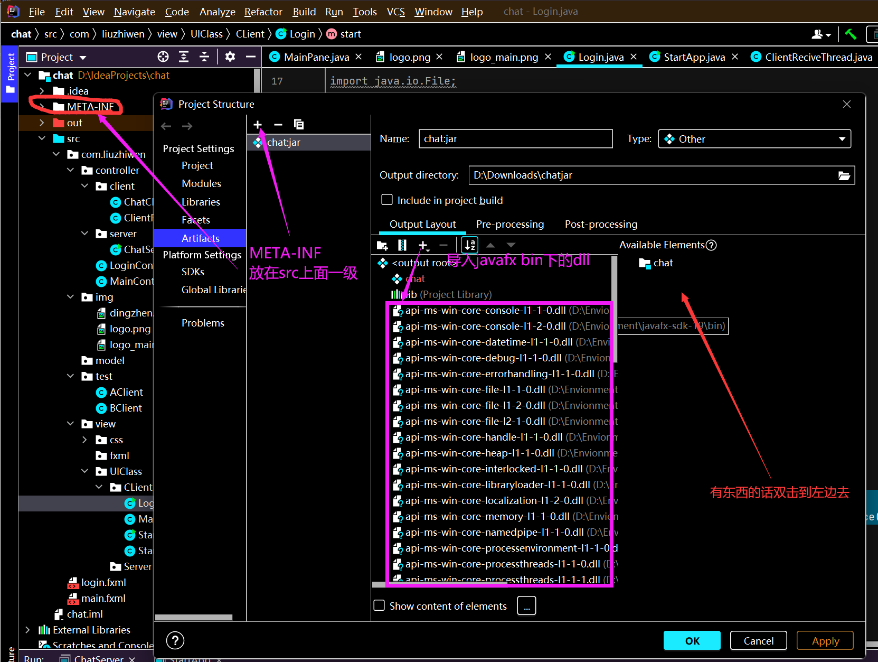The width and height of the screenshot is (878, 662).
Task: Check Show content of elements
Action: [x=379, y=605]
